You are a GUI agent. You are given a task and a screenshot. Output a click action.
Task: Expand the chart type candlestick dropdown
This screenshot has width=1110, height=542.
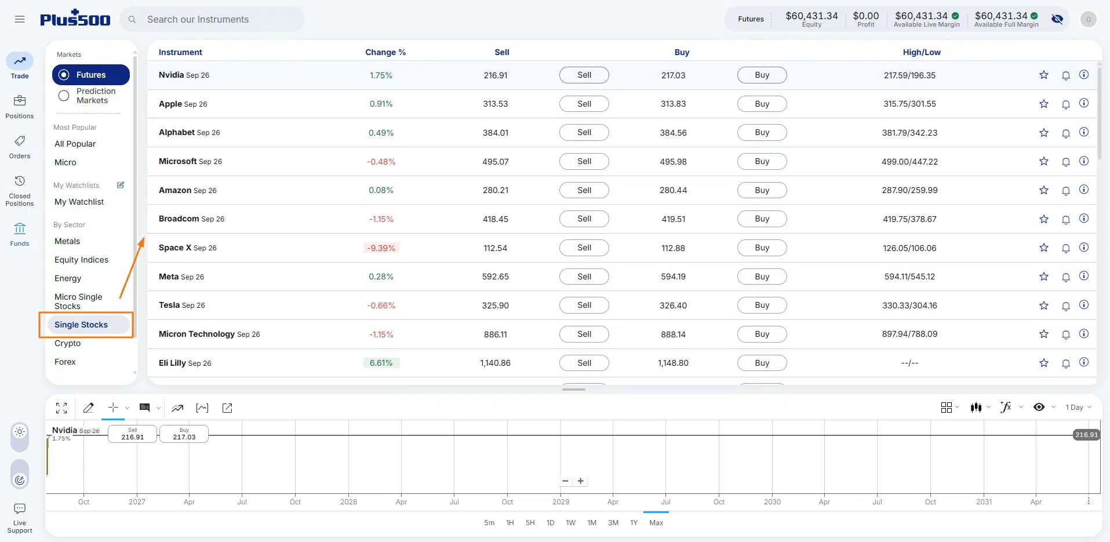coord(980,408)
